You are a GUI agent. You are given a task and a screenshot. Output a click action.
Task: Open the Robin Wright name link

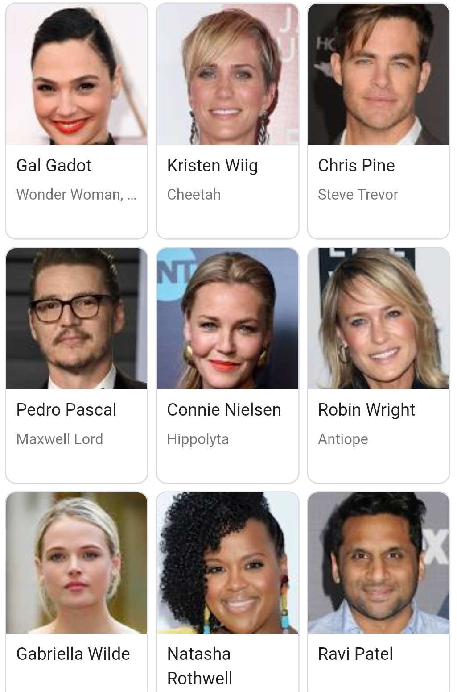(366, 410)
